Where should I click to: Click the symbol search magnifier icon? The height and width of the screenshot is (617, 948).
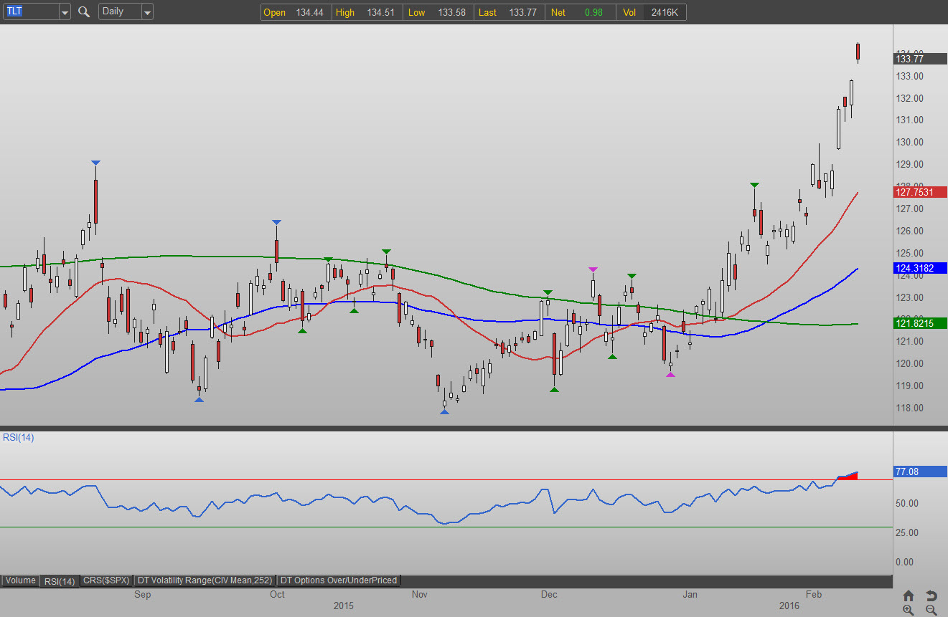click(x=84, y=12)
